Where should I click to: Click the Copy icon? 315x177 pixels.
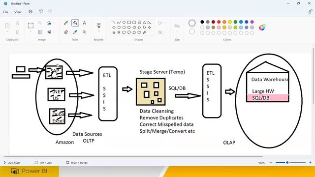click(18, 32)
